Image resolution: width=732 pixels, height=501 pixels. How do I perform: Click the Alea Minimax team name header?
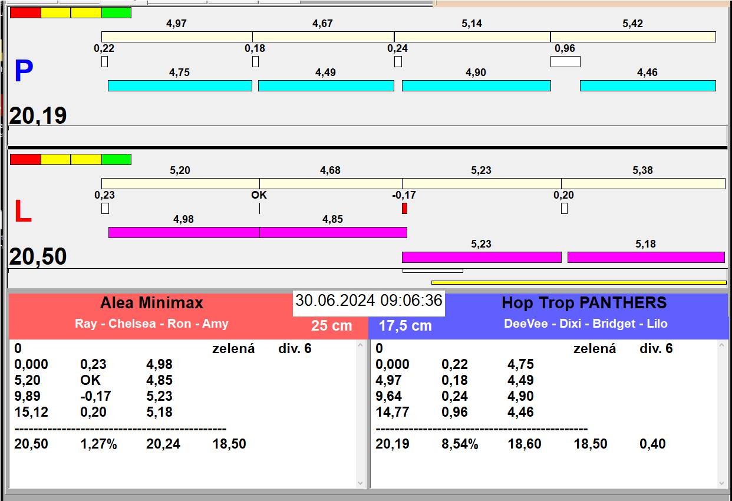click(x=151, y=303)
